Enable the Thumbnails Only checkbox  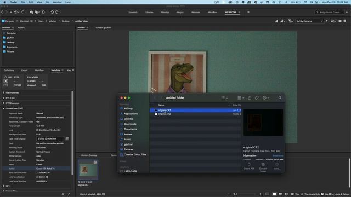pos(302,194)
